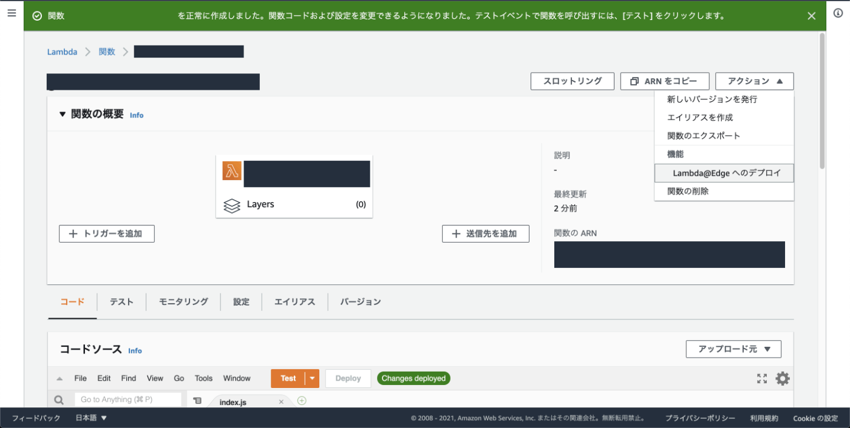Image resolution: width=850 pixels, height=428 pixels.
Task: Open Info link next to 関数の概要
Action: (137, 115)
